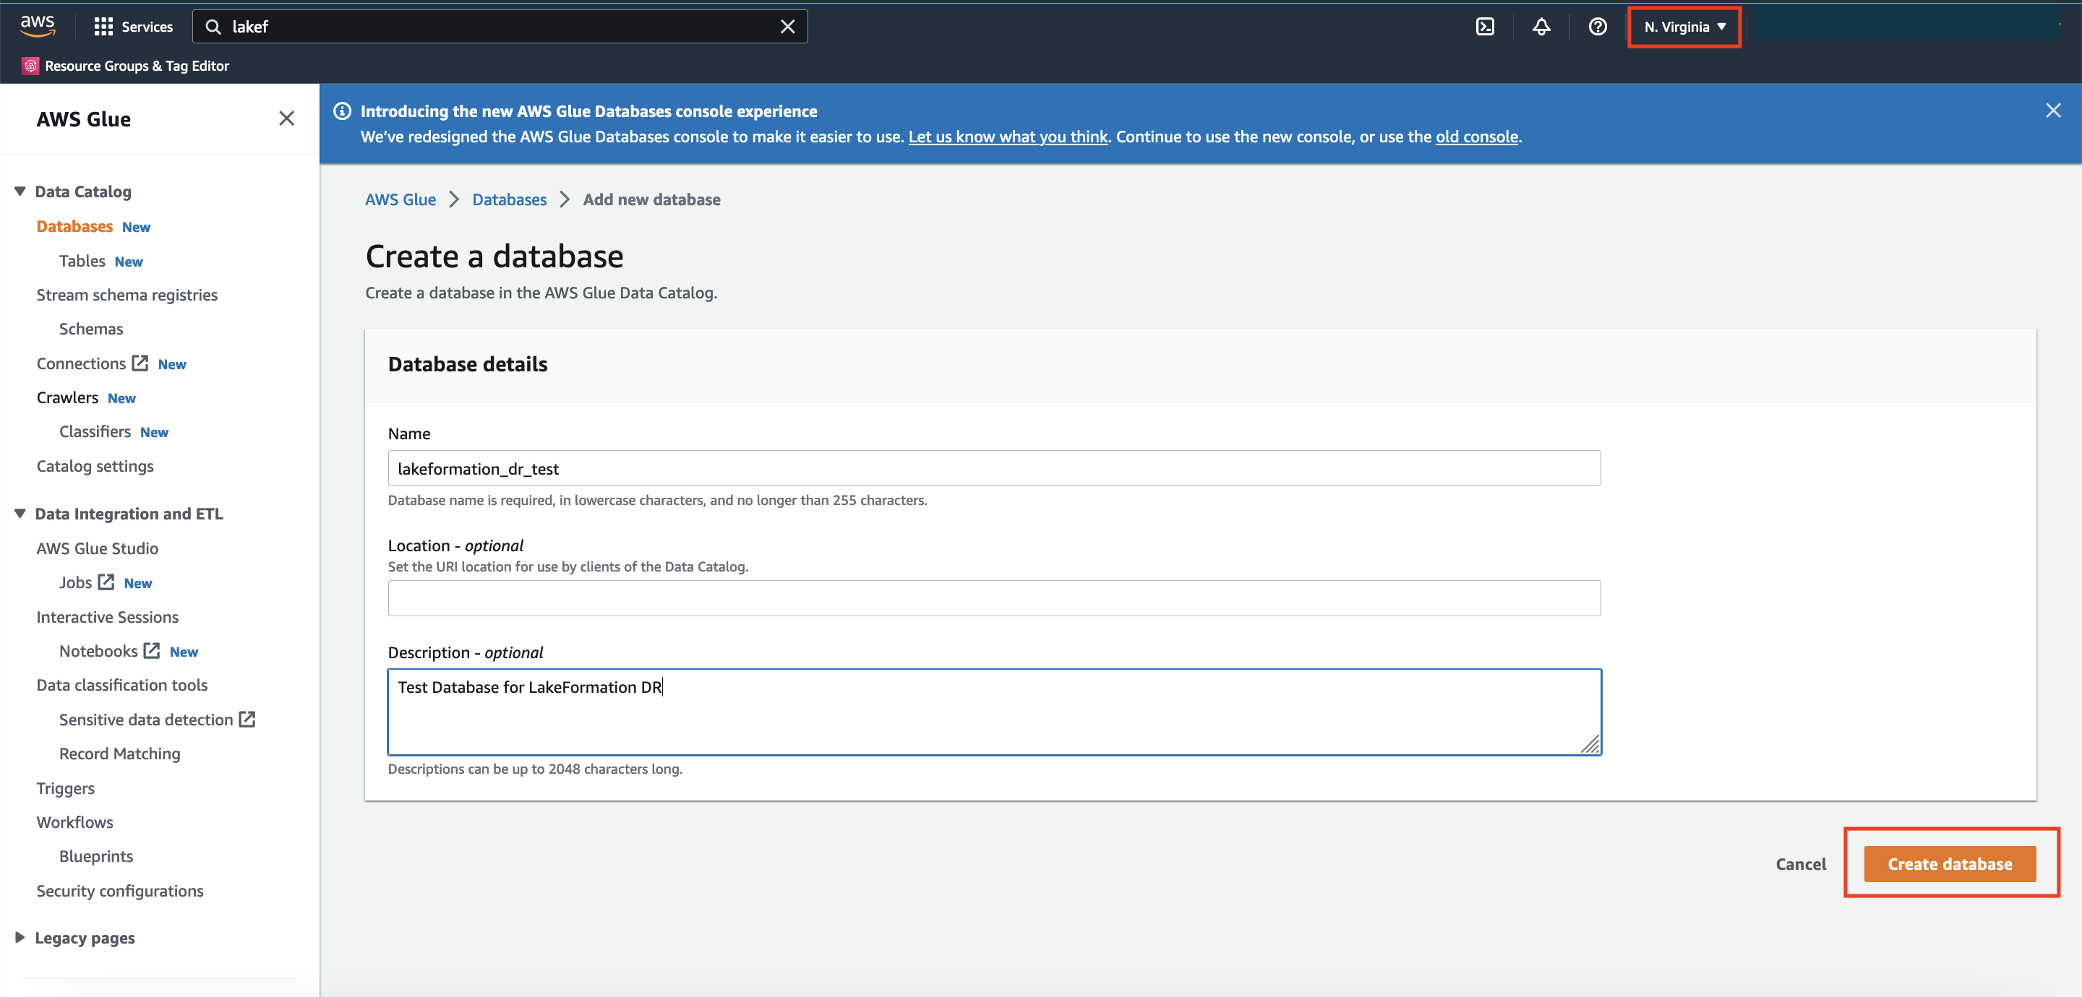Image resolution: width=2082 pixels, height=997 pixels.
Task: Focus the database Name input field
Action: [x=993, y=468]
